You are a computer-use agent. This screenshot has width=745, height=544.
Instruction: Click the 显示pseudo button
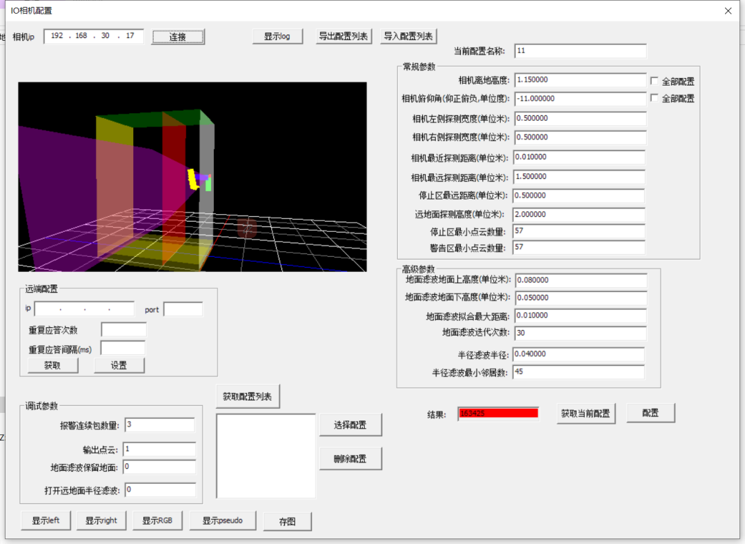[222, 521]
